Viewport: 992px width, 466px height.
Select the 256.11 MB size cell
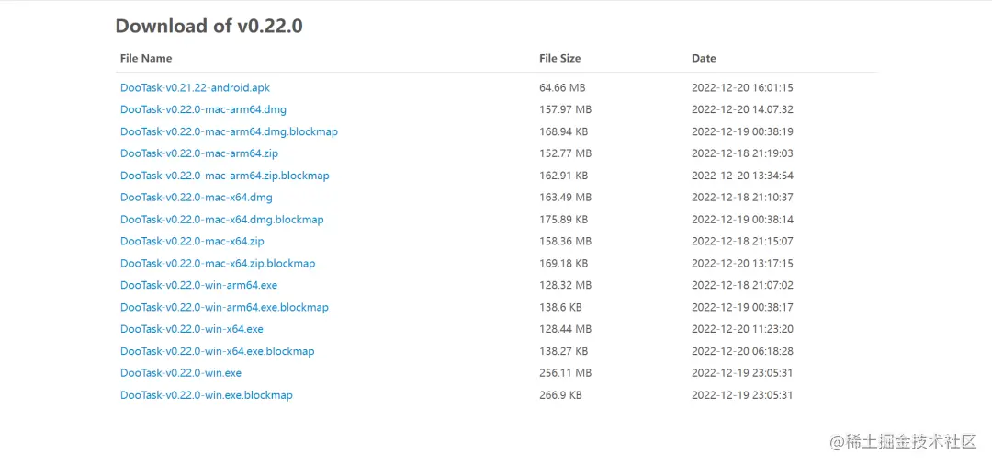point(565,373)
